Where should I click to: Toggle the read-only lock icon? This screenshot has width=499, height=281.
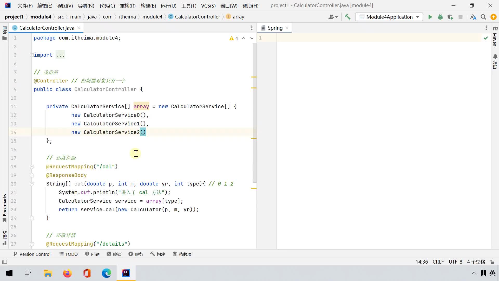492,262
